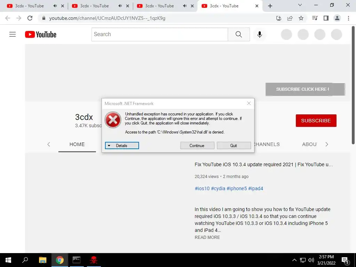Click Chrome icon in taskbar
The image size is (356, 267).
pyautogui.click(x=60, y=260)
